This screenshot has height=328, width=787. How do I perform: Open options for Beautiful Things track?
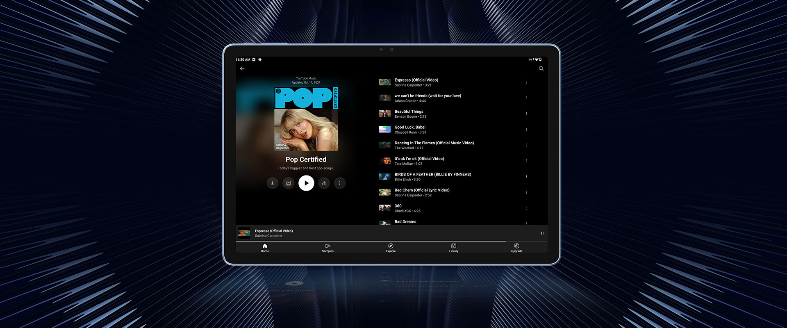526,114
